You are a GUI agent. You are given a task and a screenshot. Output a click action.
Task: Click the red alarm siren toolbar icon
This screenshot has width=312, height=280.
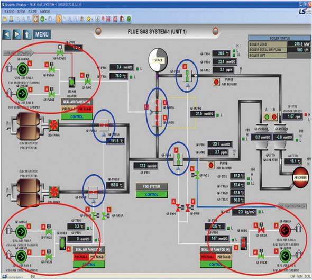(122, 19)
